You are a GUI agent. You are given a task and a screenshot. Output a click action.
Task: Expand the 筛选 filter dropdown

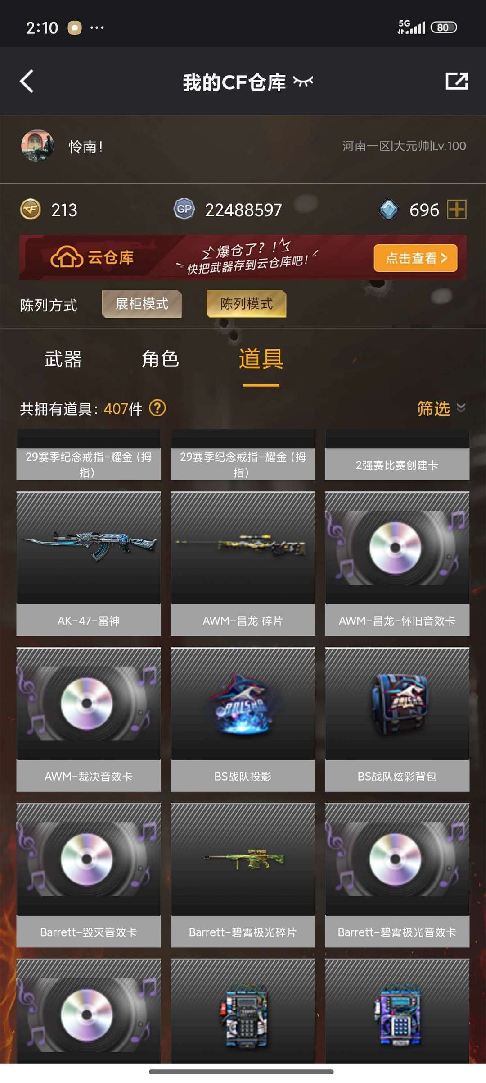pos(441,408)
